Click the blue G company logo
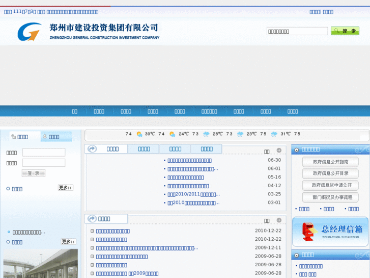370x278 pixels. 29,32
